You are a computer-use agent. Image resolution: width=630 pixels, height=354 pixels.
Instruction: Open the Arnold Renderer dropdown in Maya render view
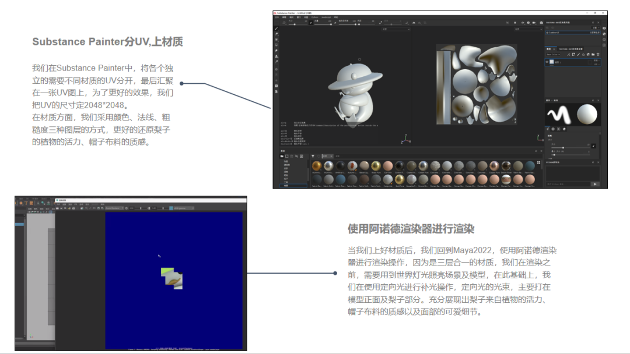pos(113,208)
